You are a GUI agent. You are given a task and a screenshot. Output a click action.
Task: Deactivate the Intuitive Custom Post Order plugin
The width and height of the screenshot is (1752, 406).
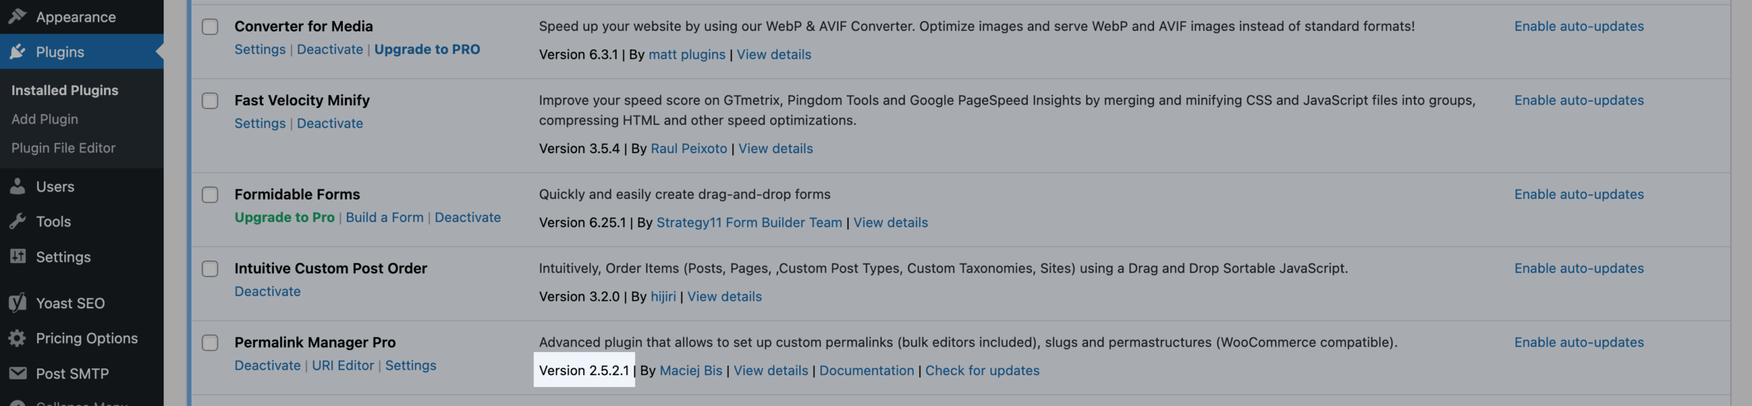click(x=267, y=291)
